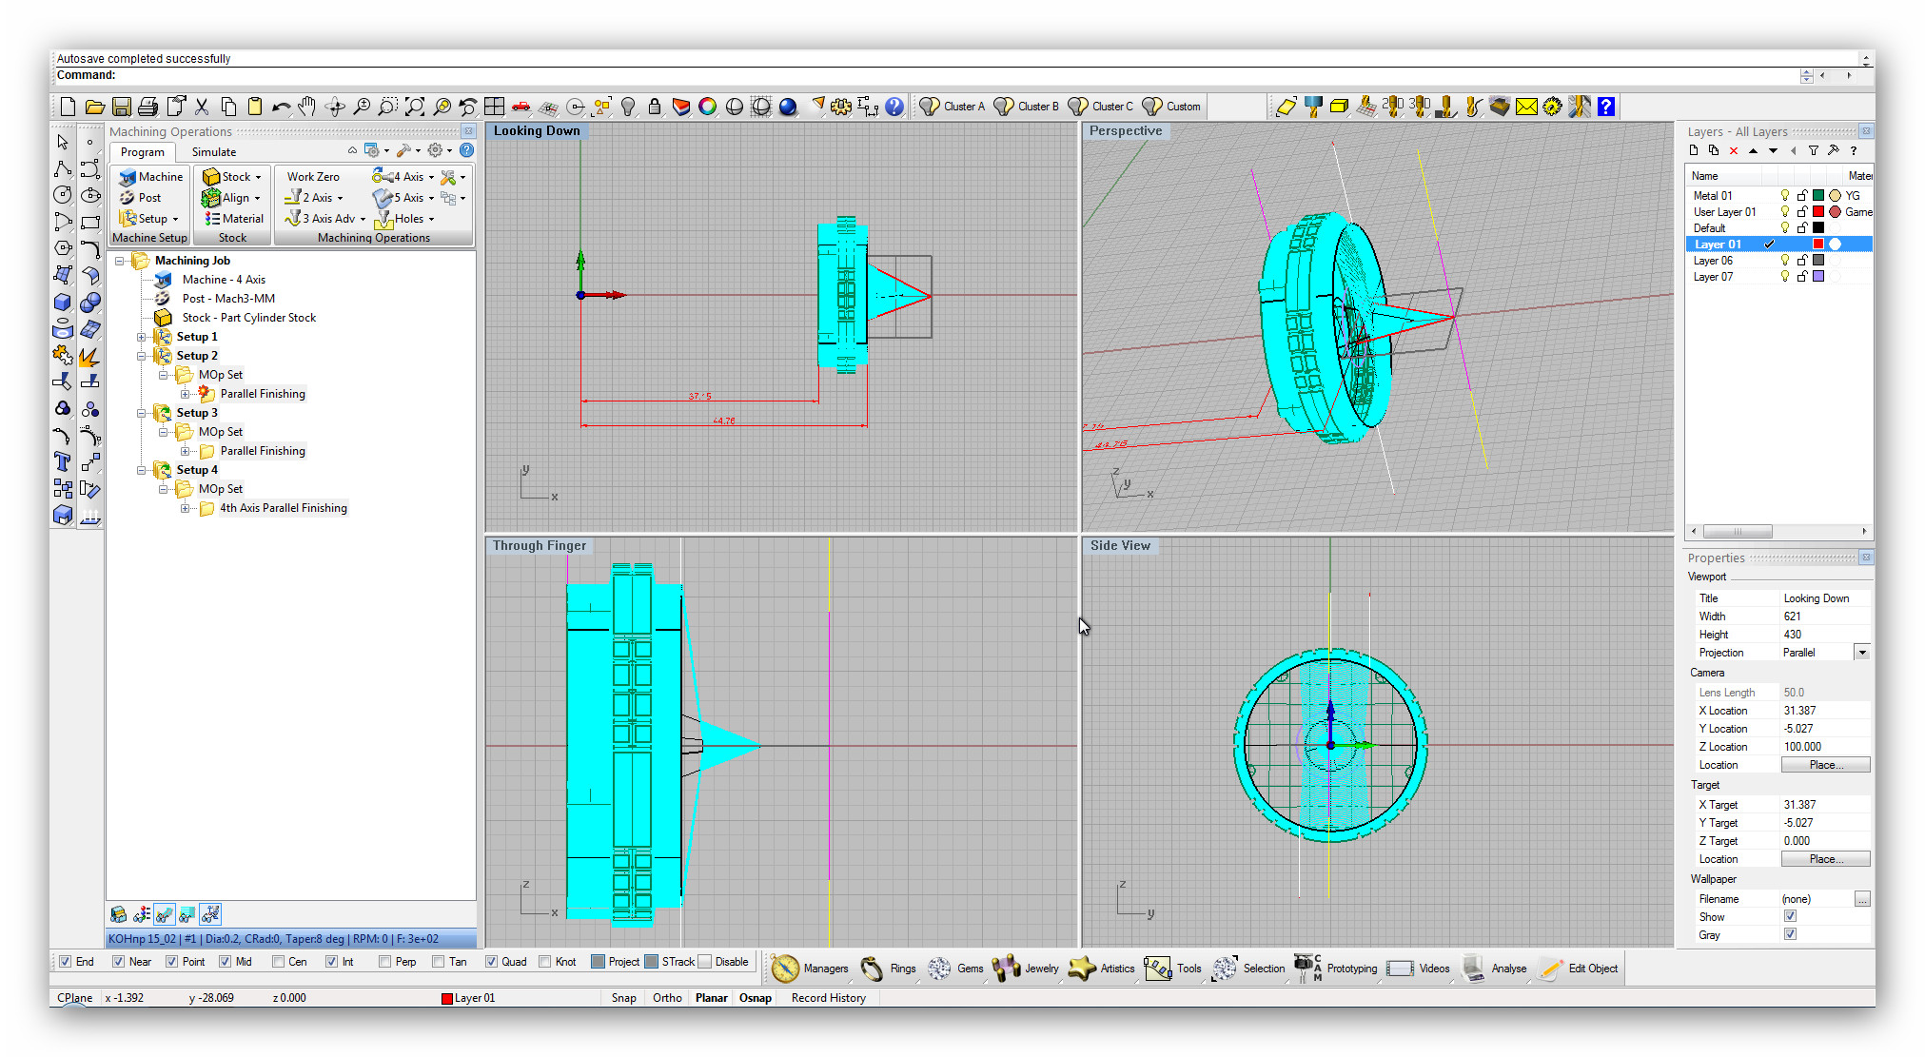Click the camera location Place button

click(x=1825, y=765)
